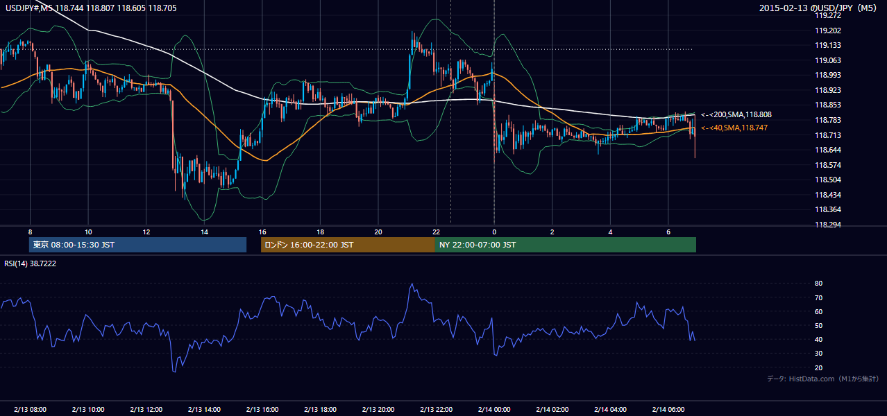Click the 2/13 16:00 date axis label
This screenshot has height=416, width=887.
tap(262, 409)
